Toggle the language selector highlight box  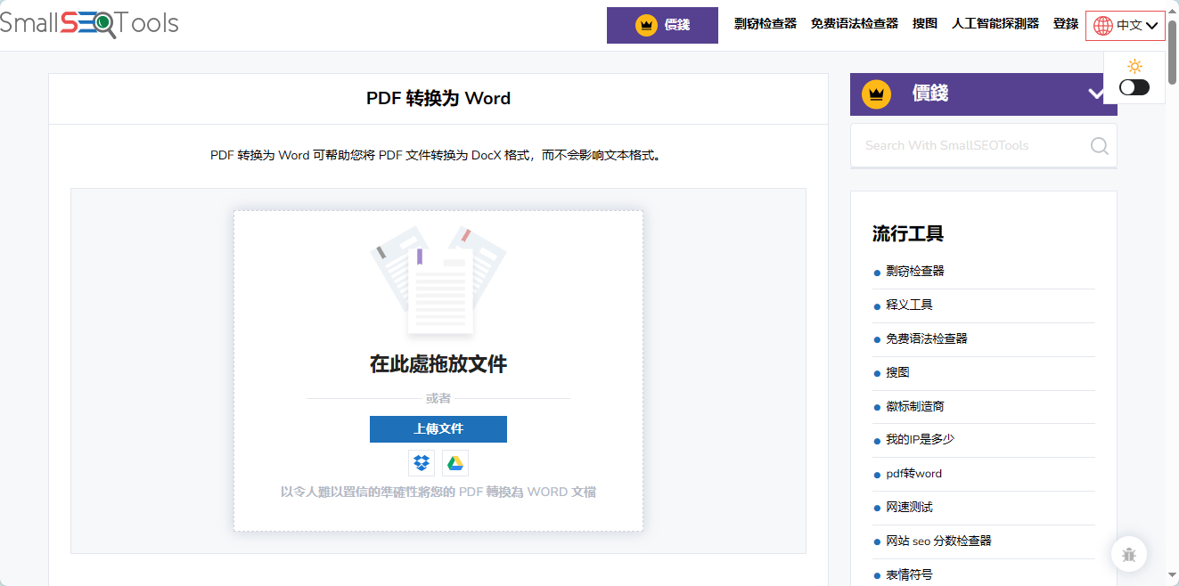point(1125,24)
